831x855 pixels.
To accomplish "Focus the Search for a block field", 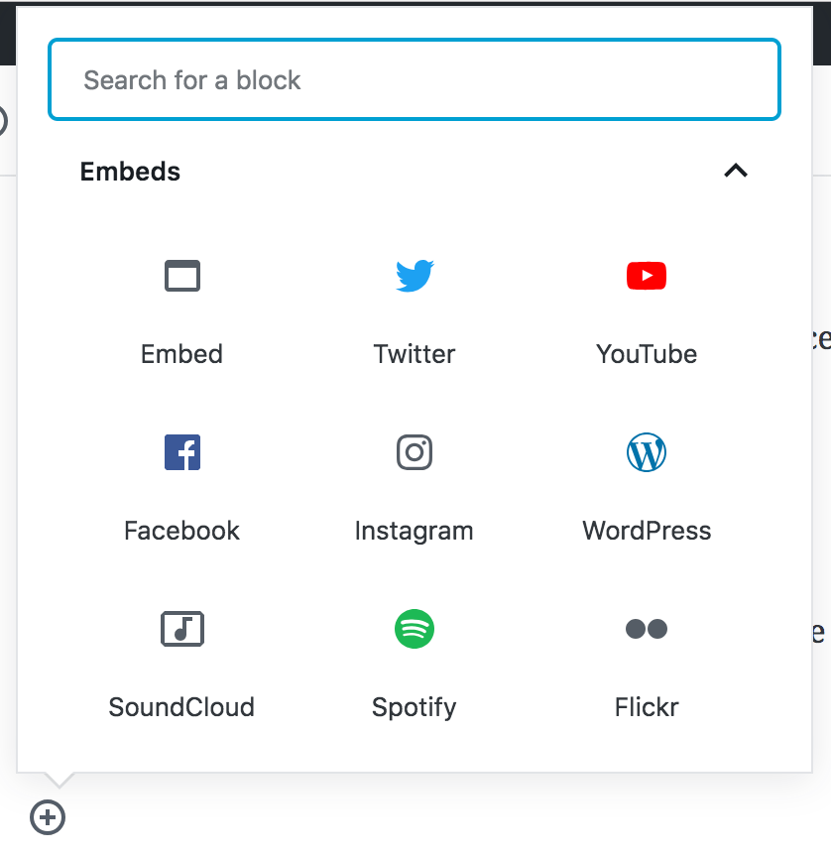I will [415, 80].
